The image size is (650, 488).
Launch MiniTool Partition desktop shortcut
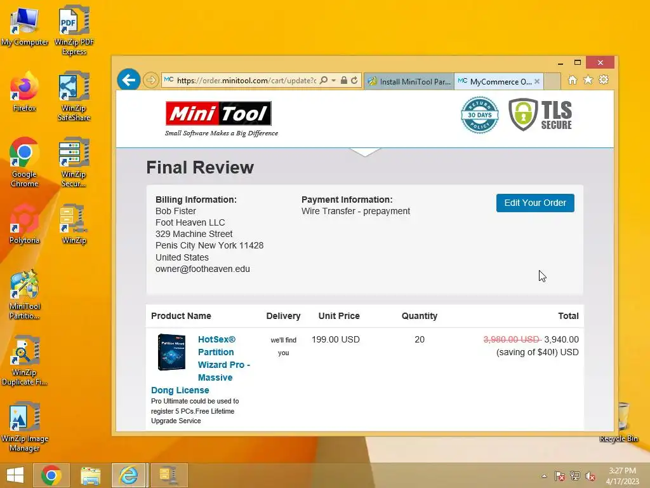[x=25, y=295]
